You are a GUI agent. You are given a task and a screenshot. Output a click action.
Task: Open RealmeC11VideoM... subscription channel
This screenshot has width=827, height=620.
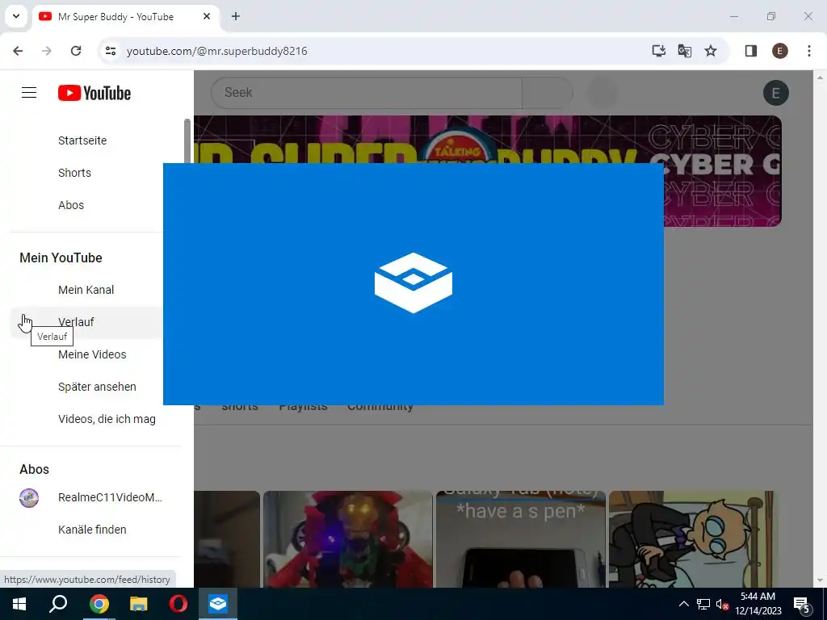click(110, 497)
